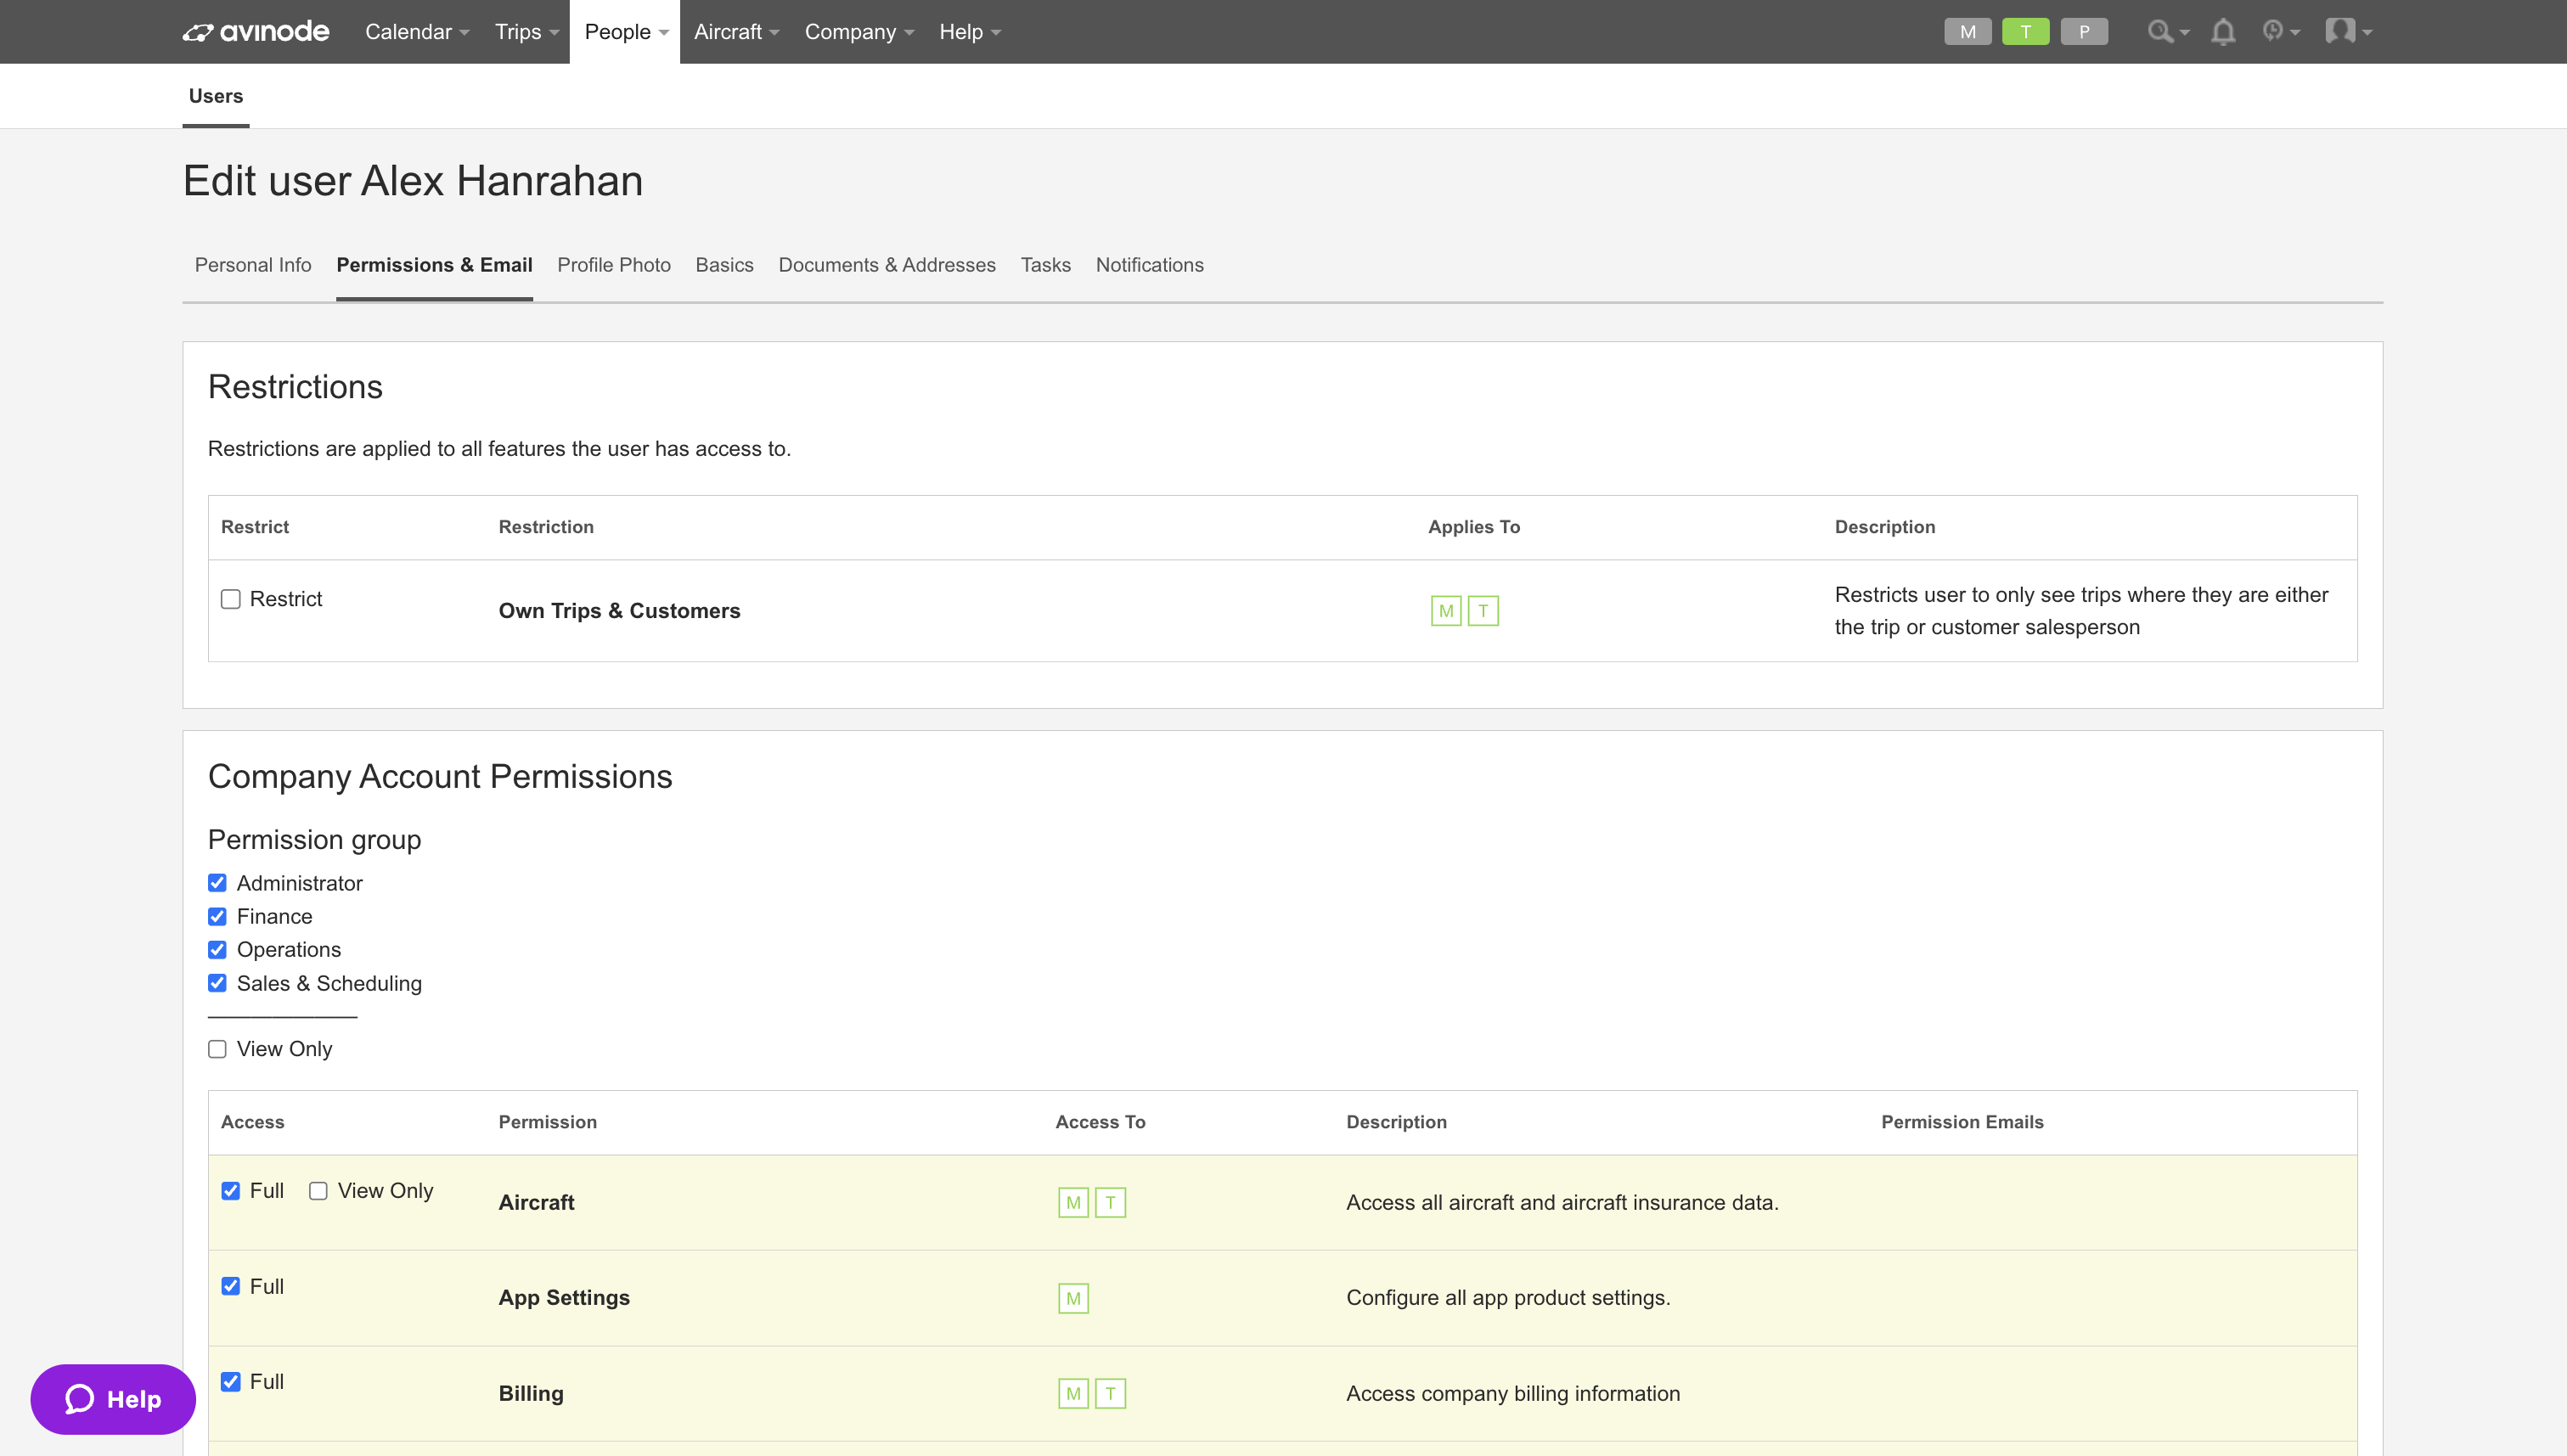Screen dimensions: 2567x1456
Task: Check View Only access for Aircraft
Action: click(318, 1191)
